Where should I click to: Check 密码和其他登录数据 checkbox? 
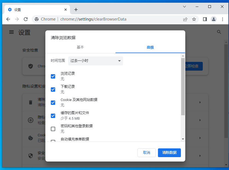(53, 129)
